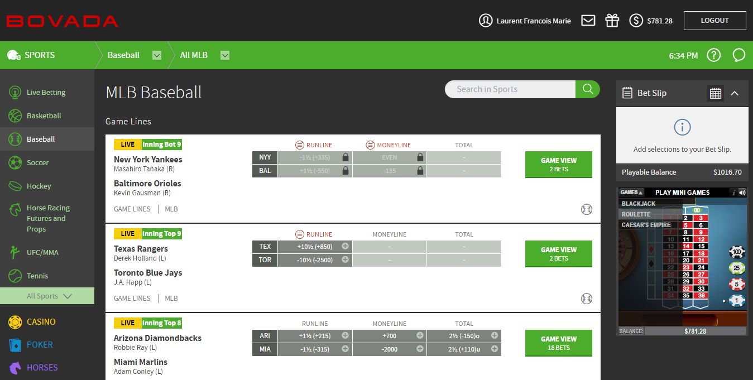Open Hockey in the sidebar

[47, 186]
